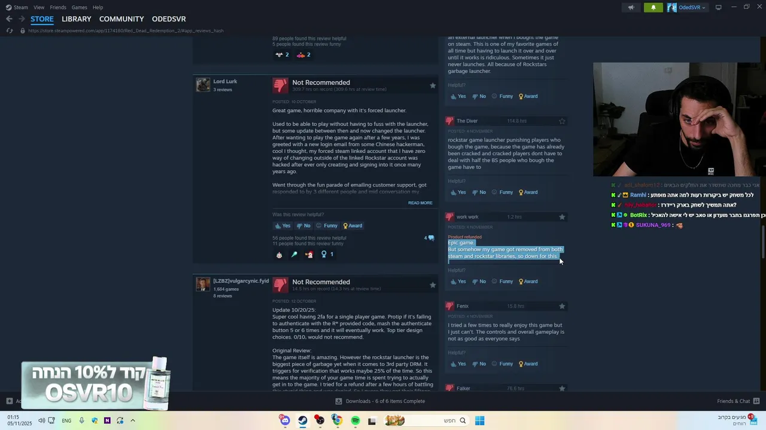This screenshot has height=430, width=766.
Task: Vote Yes on Fenix's review
Action: pos(458,364)
